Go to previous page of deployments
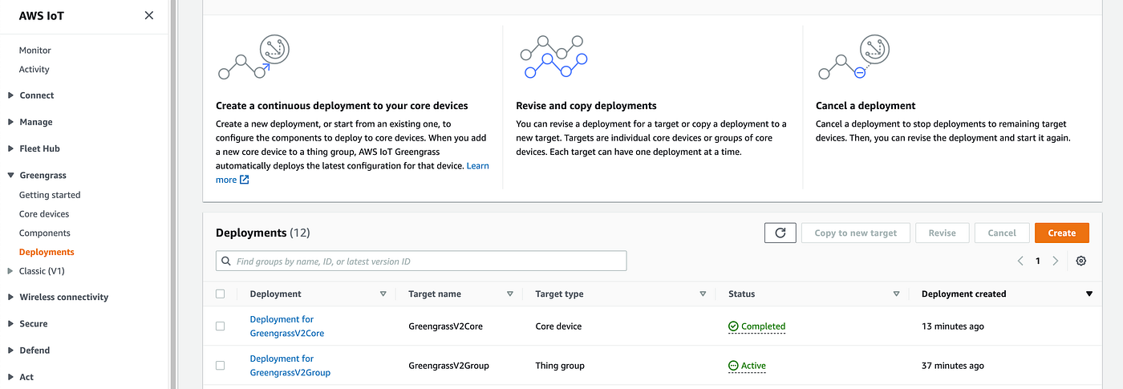1123x389 pixels. (x=1020, y=261)
